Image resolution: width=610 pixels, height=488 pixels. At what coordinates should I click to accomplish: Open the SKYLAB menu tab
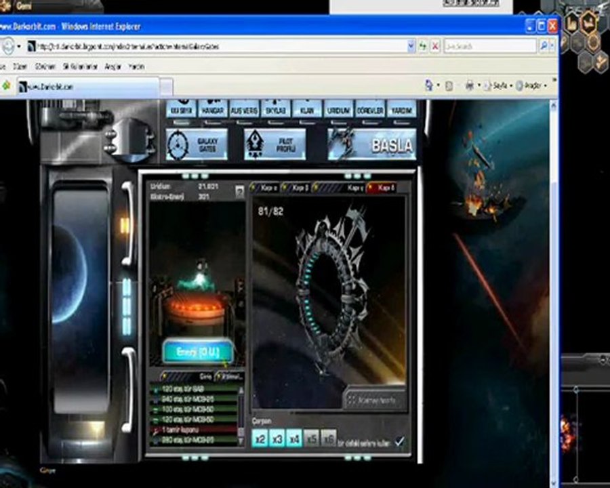276,109
